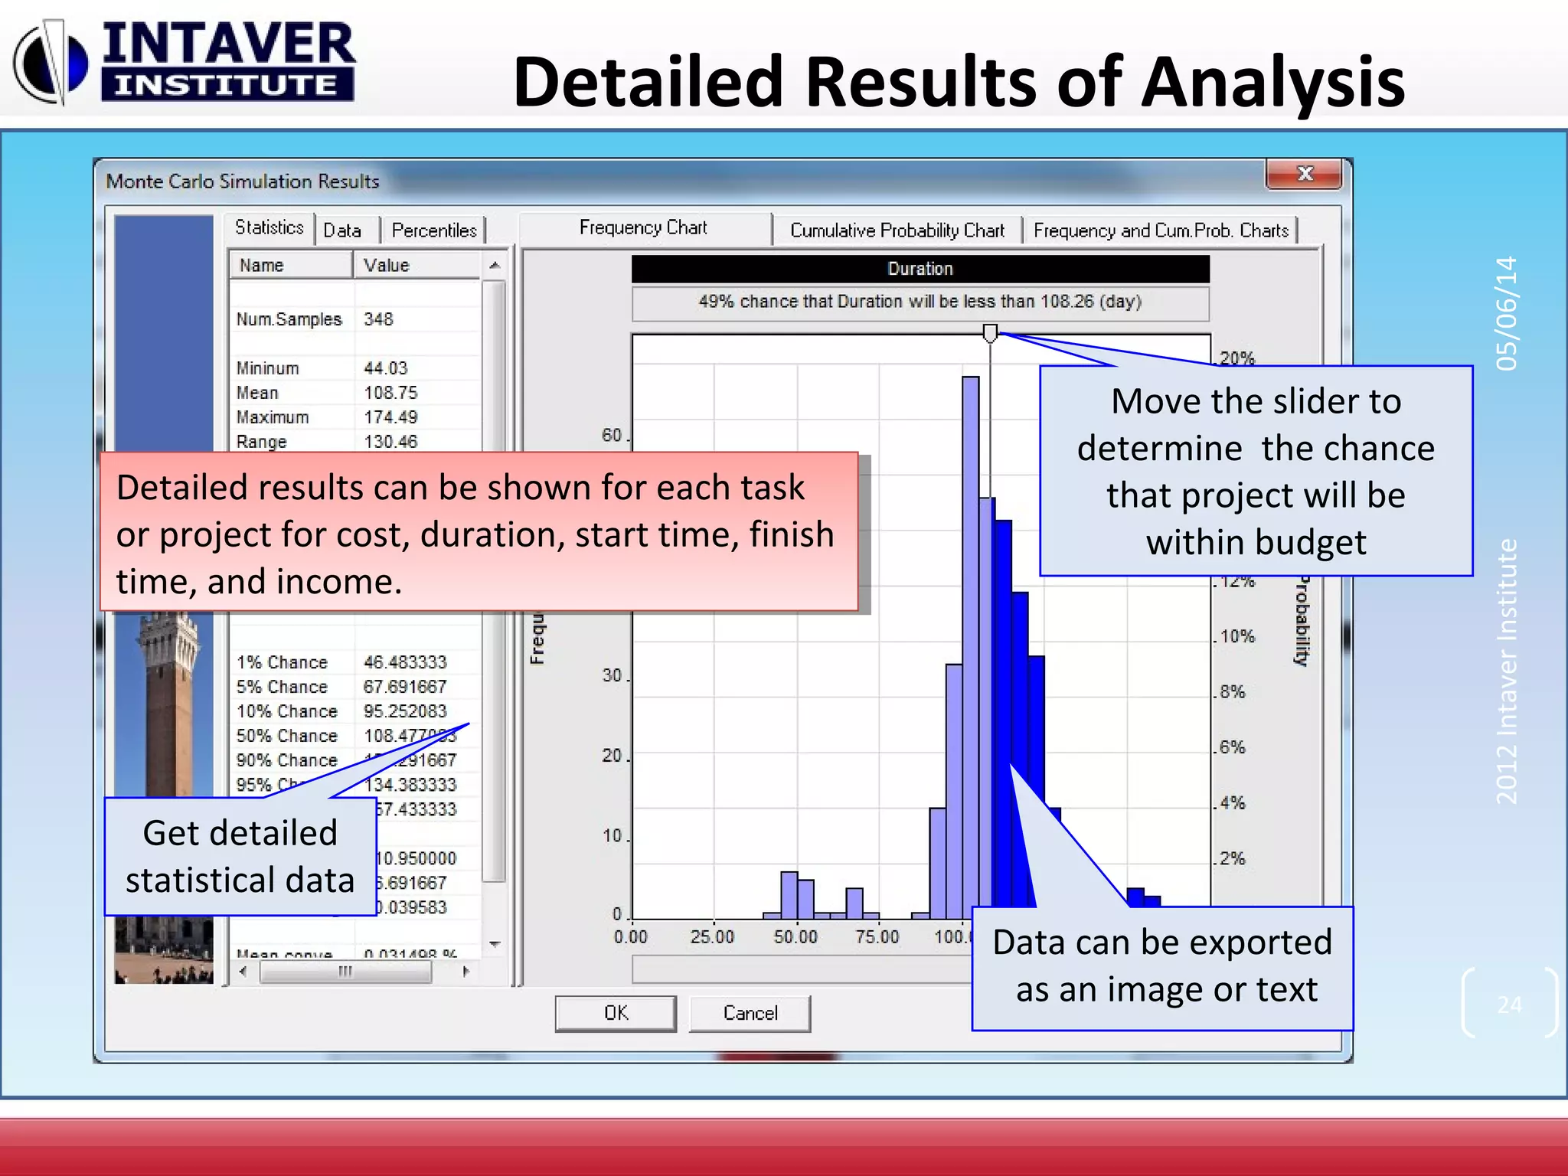Click the Cancel button
The height and width of the screenshot is (1176, 1568).
pos(750,1014)
